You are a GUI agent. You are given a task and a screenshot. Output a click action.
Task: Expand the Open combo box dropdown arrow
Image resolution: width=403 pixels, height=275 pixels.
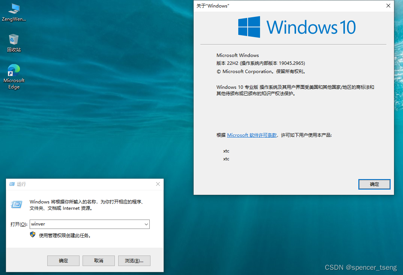coord(146,224)
